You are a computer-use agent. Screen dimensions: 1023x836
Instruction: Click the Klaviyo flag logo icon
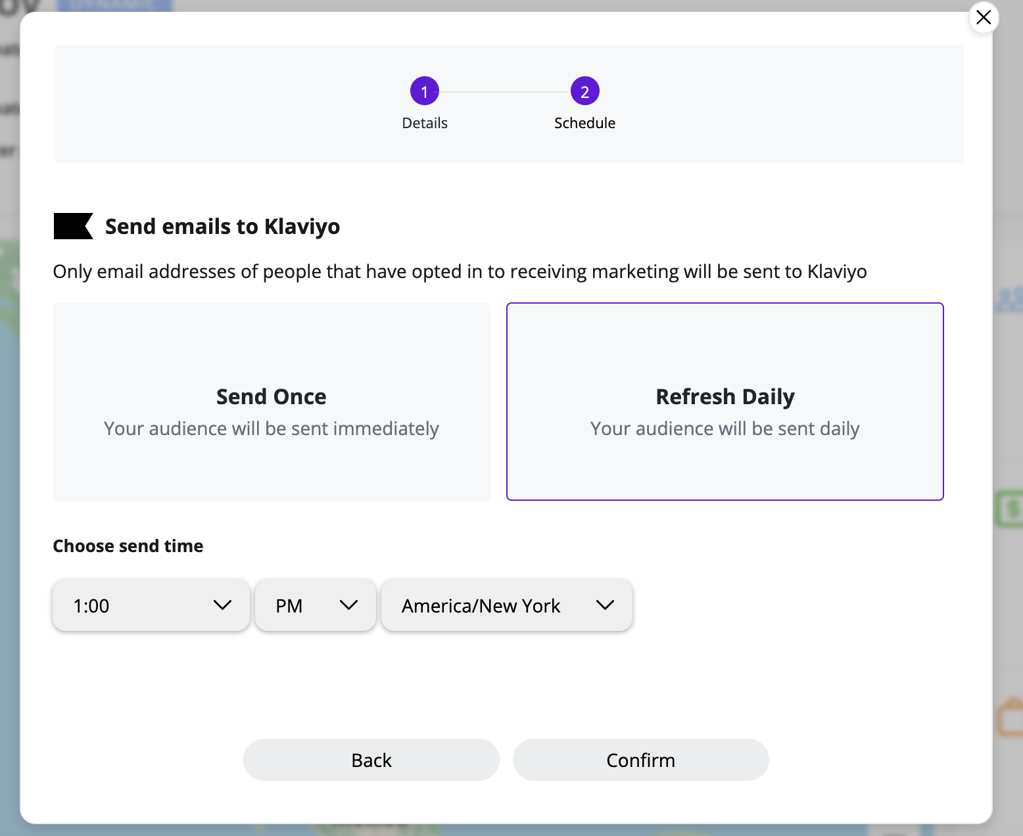click(73, 226)
